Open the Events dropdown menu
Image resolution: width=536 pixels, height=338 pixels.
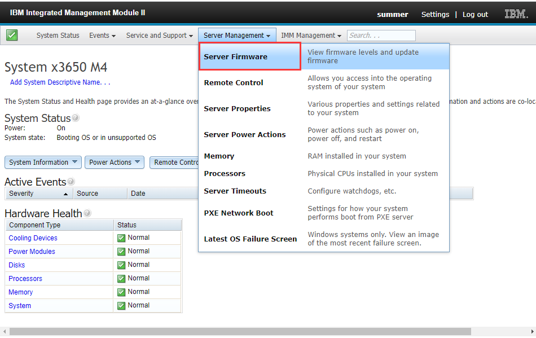pyautogui.click(x=102, y=36)
